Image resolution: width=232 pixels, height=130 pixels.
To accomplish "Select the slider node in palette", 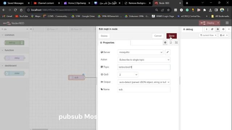I will tap(14, 73).
